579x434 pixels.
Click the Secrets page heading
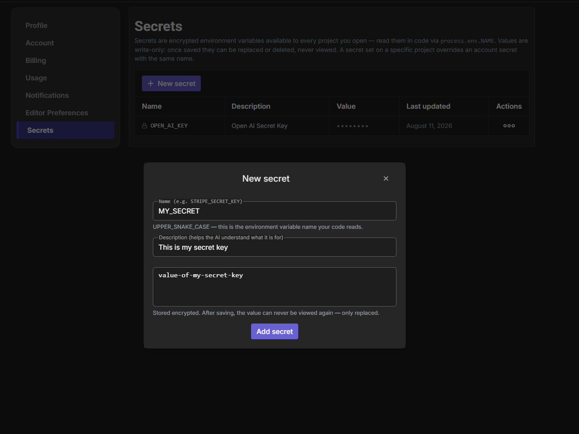159,26
